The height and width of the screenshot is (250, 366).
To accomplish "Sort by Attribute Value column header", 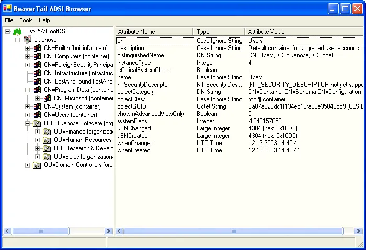I will click(304, 32).
